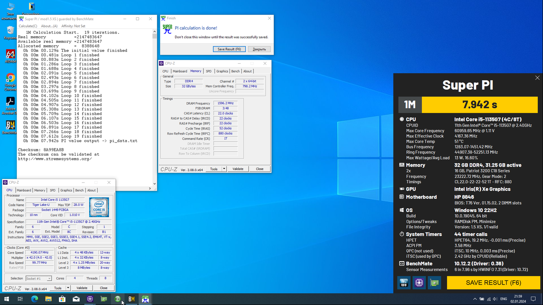Open Google Chrome desktop icon
The image size is (543, 305).
pyautogui.click(x=10, y=82)
